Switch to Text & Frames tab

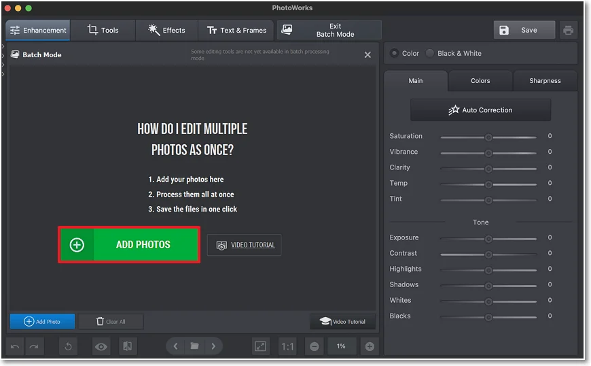pos(236,30)
